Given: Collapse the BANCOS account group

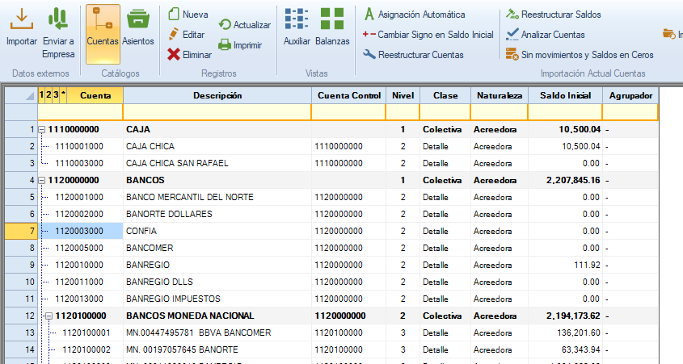Looking at the screenshot, I should 42,180.
